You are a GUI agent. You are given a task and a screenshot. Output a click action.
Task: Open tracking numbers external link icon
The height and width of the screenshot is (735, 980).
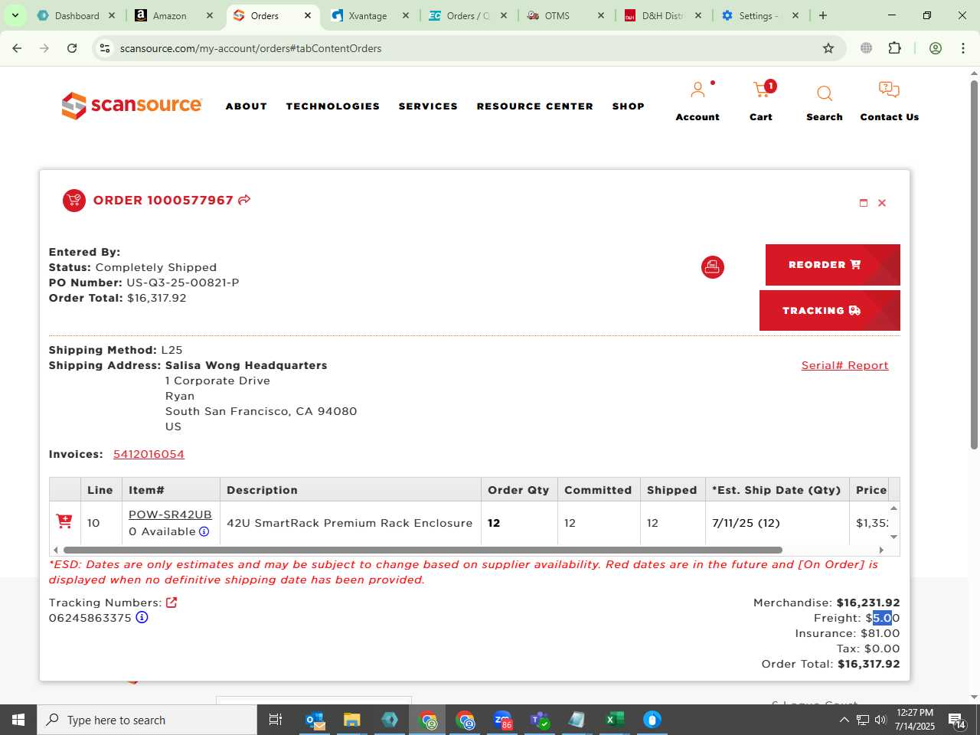pyautogui.click(x=171, y=603)
